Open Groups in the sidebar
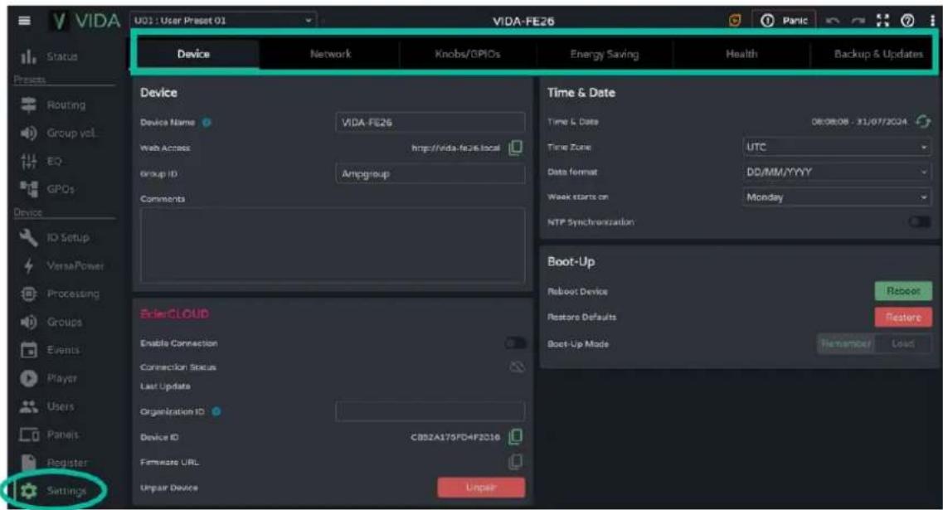943x510 pixels. point(51,322)
